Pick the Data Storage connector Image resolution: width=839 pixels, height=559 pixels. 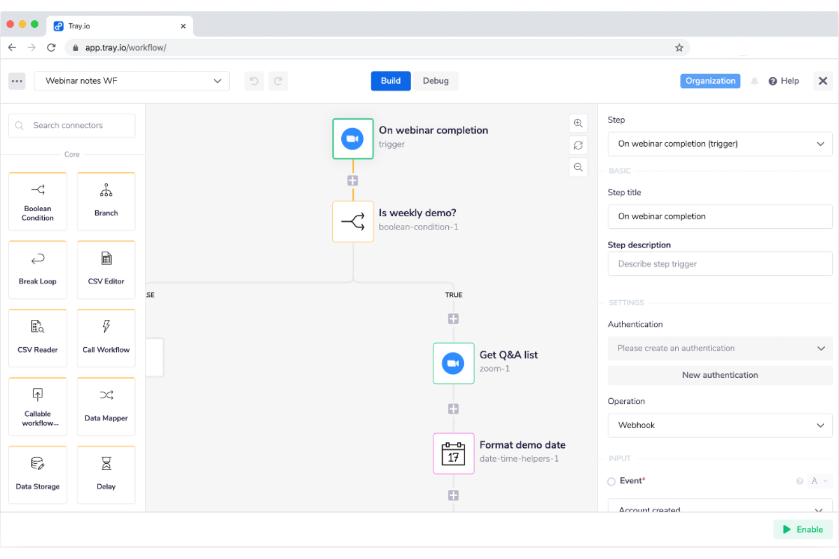click(37, 475)
